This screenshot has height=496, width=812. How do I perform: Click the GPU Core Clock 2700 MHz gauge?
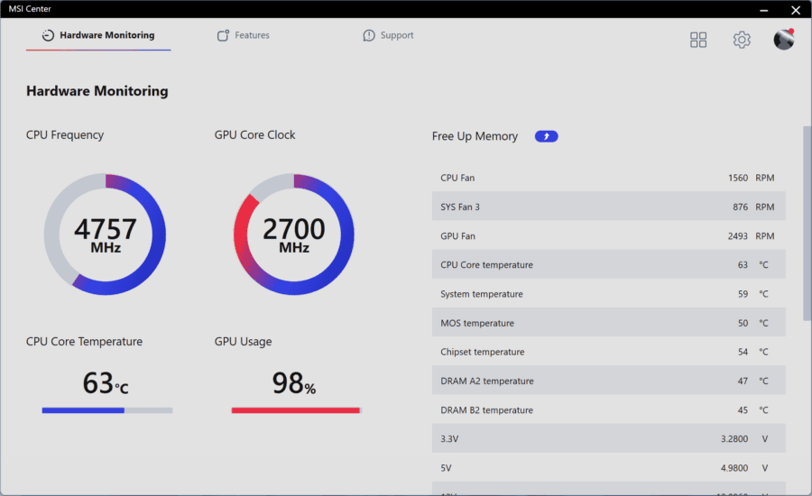[x=293, y=234]
